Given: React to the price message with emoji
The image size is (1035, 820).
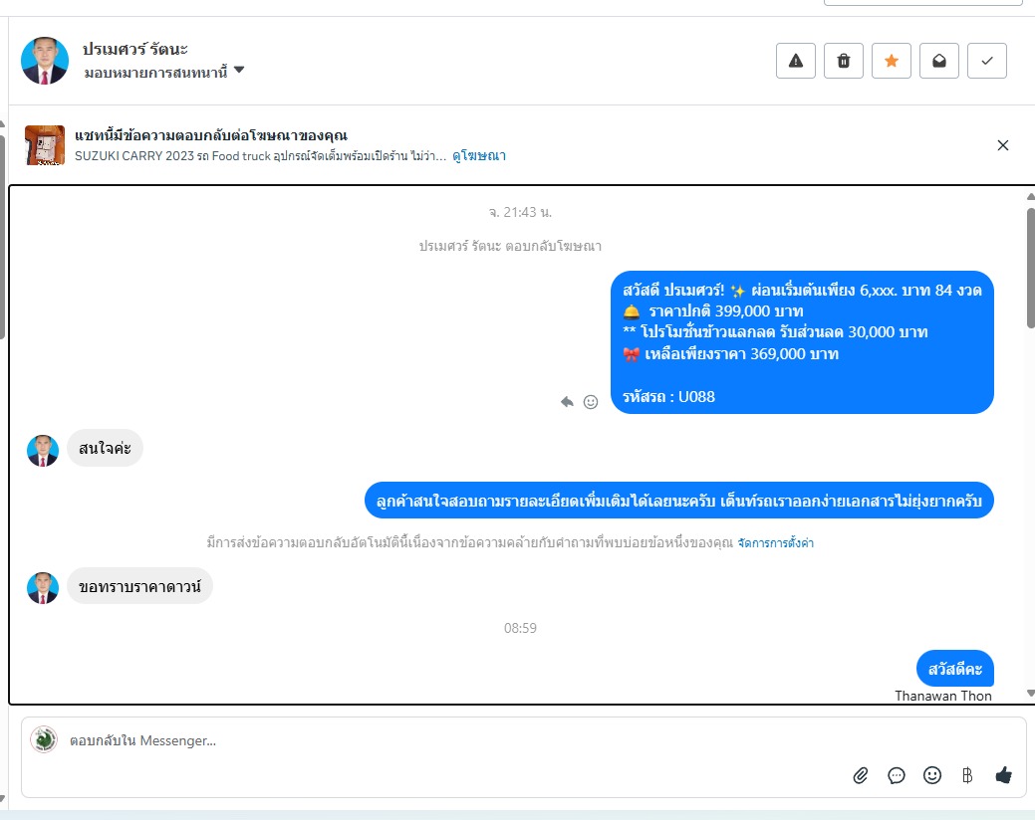Looking at the screenshot, I should [x=591, y=401].
